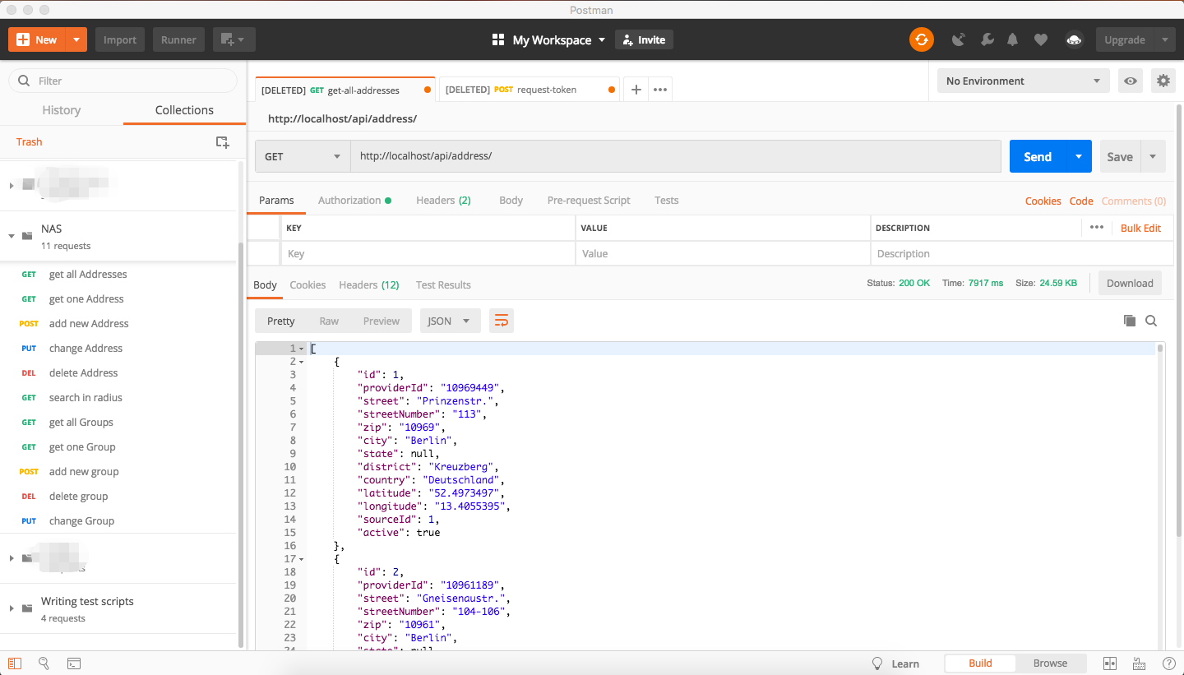Viewport: 1184px width, 675px height.
Task: Open the request Authorization tab
Action: 354,200
